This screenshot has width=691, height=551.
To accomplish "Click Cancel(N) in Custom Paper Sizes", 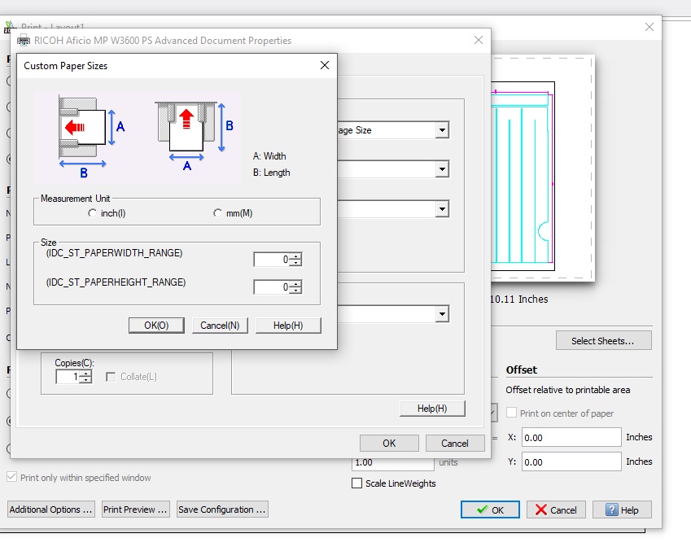I will [x=220, y=326].
